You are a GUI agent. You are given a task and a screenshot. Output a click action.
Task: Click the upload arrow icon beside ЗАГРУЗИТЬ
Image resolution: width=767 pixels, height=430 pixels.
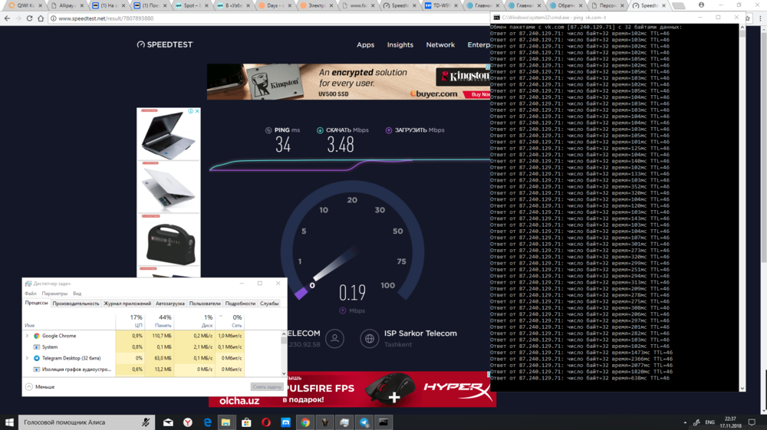pyautogui.click(x=388, y=130)
